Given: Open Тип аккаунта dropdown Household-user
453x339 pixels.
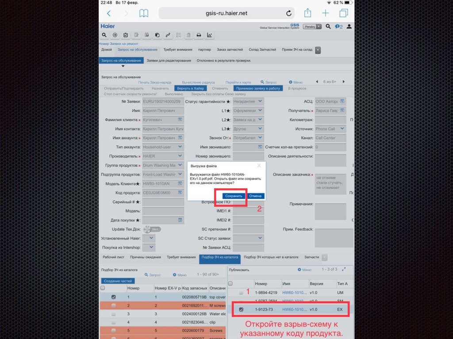Looking at the screenshot, I should click(x=180, y=147).
